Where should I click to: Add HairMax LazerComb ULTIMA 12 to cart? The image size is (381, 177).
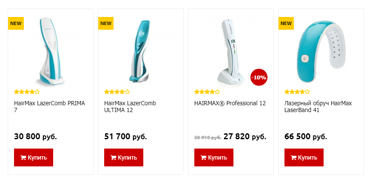tap(124, 157)
